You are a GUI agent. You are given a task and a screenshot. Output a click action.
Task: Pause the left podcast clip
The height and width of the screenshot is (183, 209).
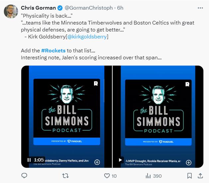(29, 160)
